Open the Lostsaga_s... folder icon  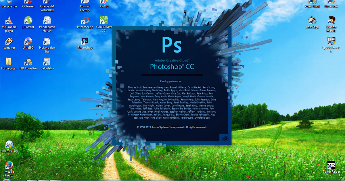pyautogui.click(x=9, y=64)
